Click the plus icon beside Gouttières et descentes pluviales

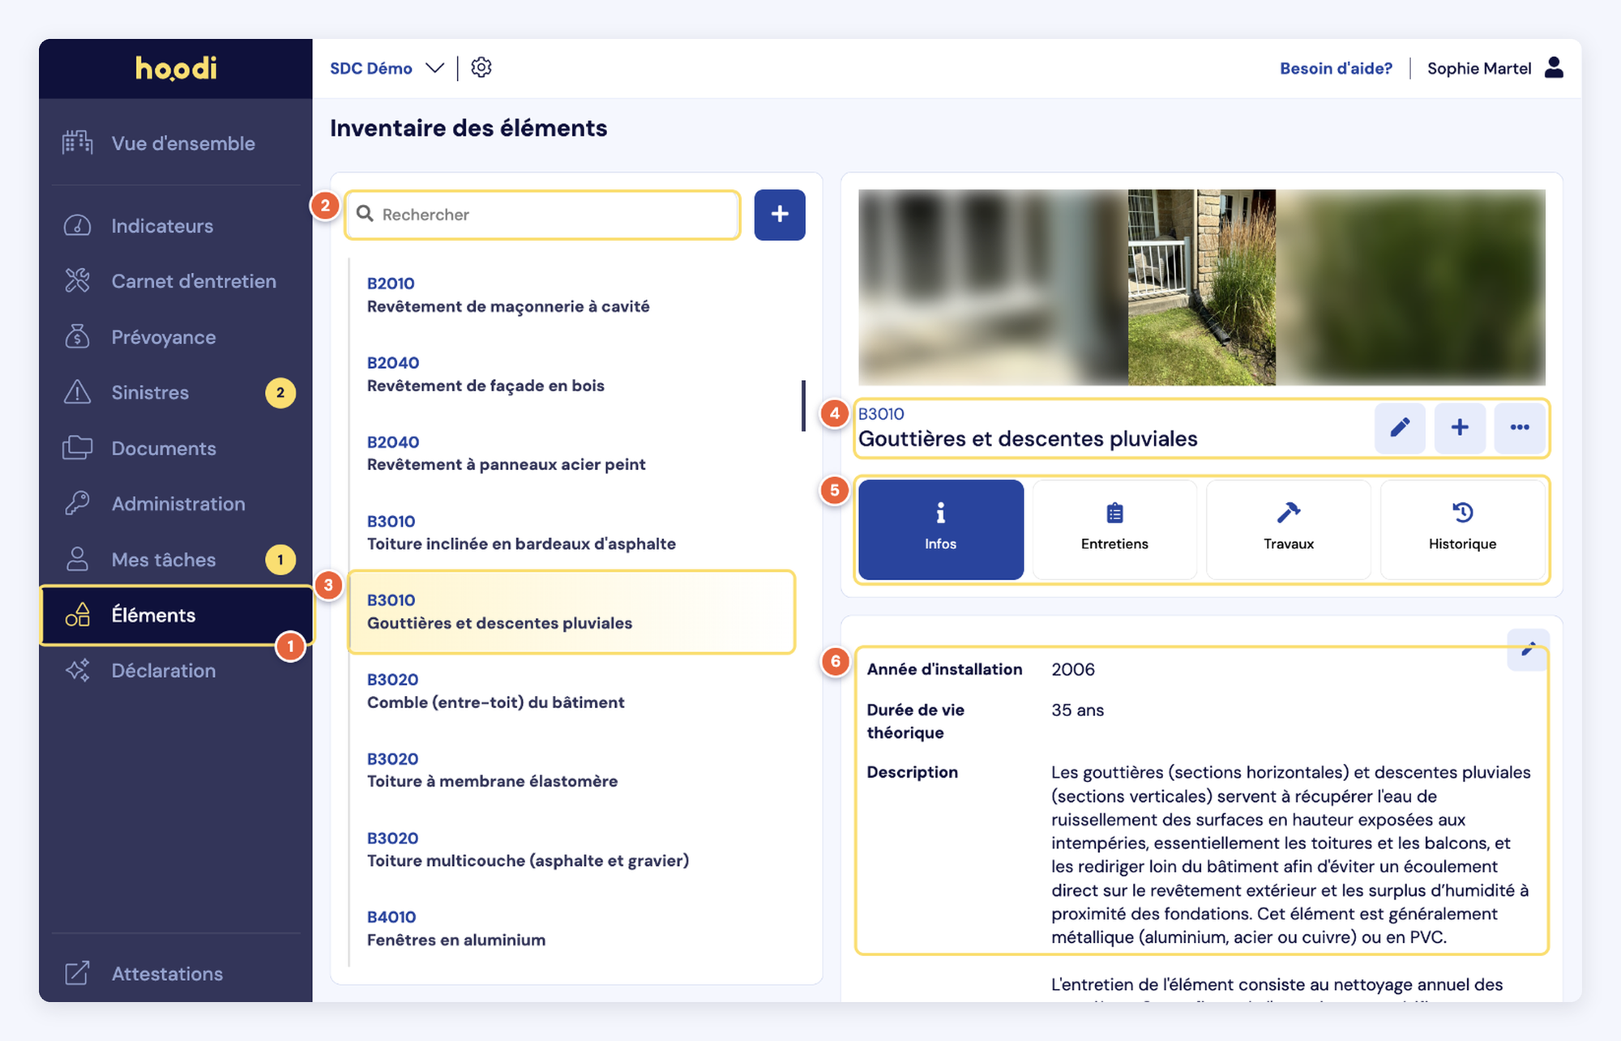click(1460, 428)
